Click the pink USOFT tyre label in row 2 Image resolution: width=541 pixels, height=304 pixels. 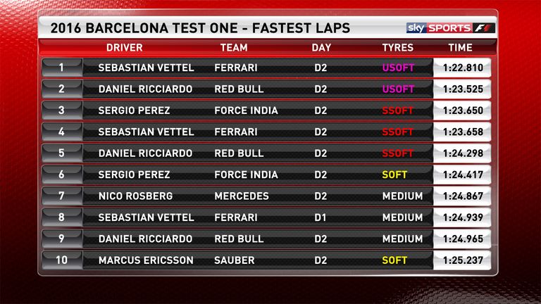[398, 89]
